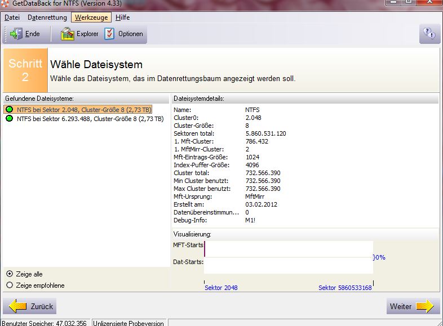Go back with the Zurück button
Viewport: 443px width, 326px height.
(x=30, y=306)
